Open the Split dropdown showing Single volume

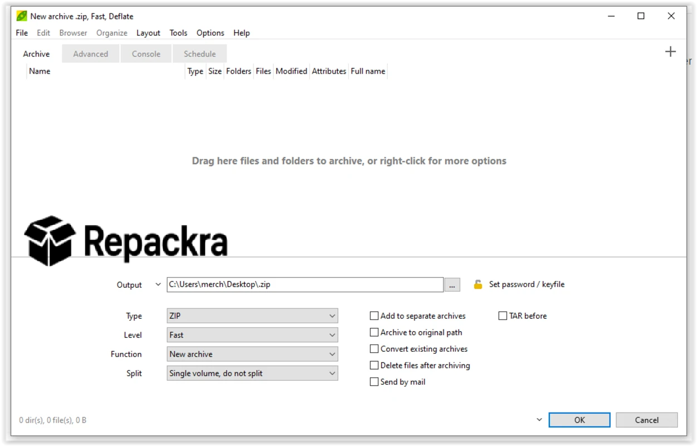point(252,374)
